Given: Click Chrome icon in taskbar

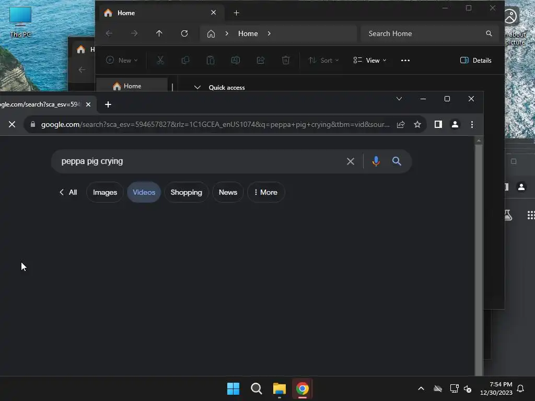Looking at the screenshot, I should 303,388.
